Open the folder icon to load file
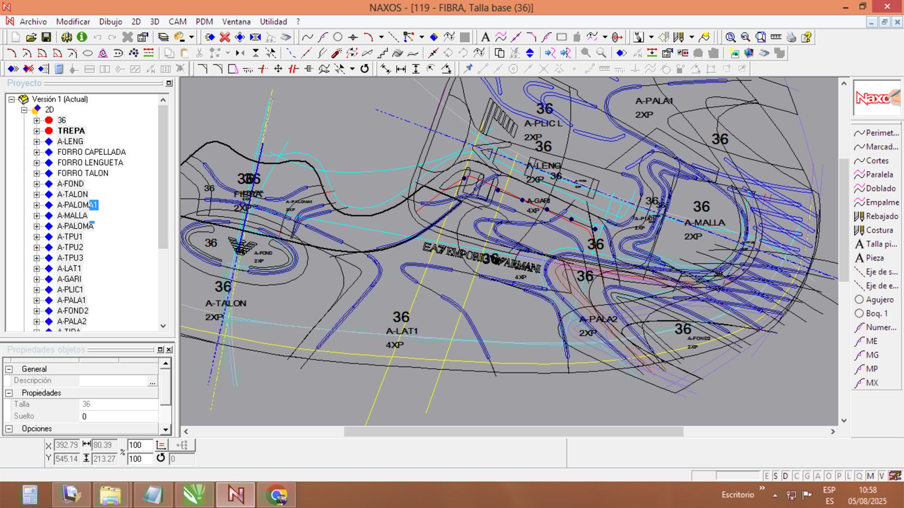Viewport: 904px width, 508px height. pyautogui.click(x=31, y=37)
